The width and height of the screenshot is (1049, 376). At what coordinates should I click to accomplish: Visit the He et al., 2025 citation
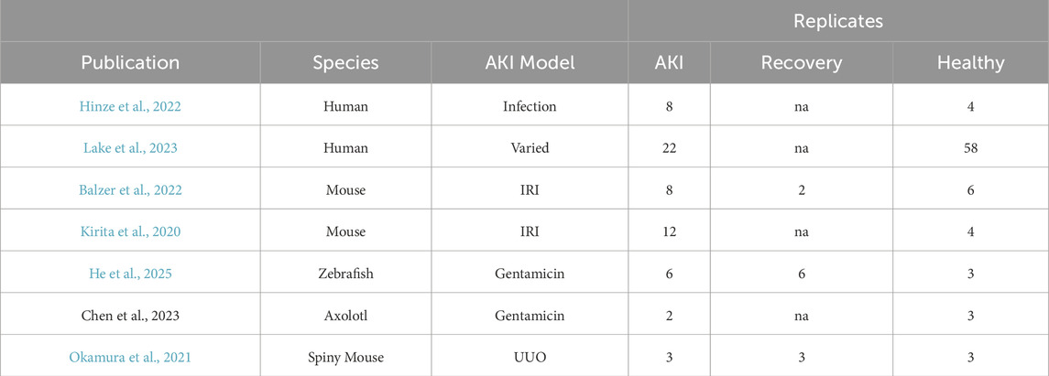pos(130,273)
